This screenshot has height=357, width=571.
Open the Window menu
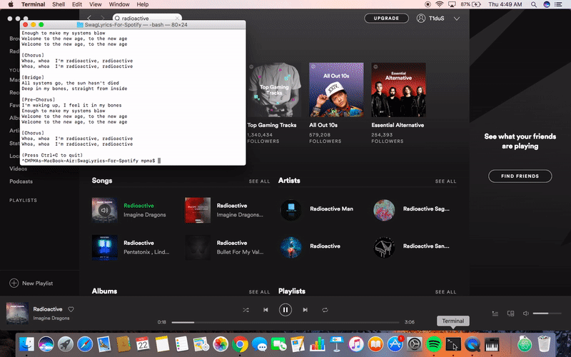[x=119, y=4]
